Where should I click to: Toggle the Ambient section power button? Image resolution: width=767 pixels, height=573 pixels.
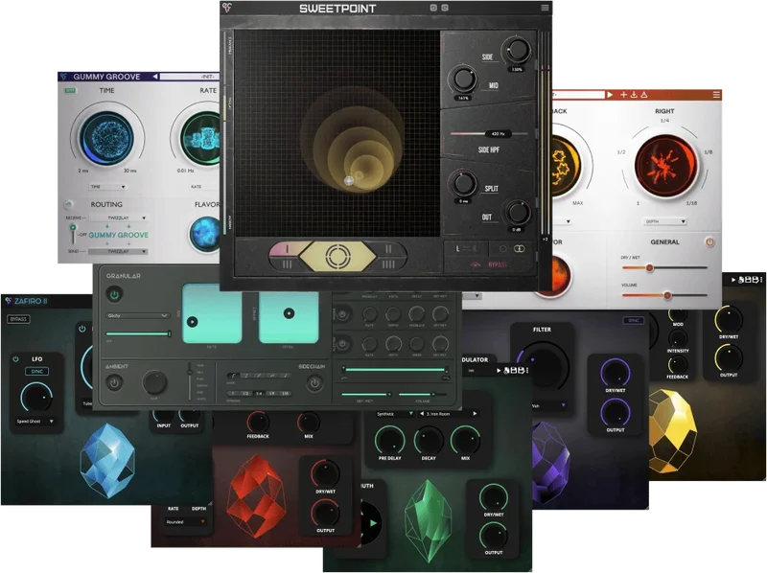(x=114, y=382)
